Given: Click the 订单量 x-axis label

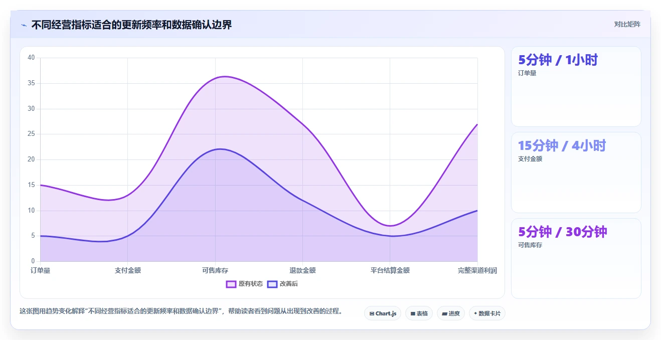Looking at the screenshot, I should (40, 270).
